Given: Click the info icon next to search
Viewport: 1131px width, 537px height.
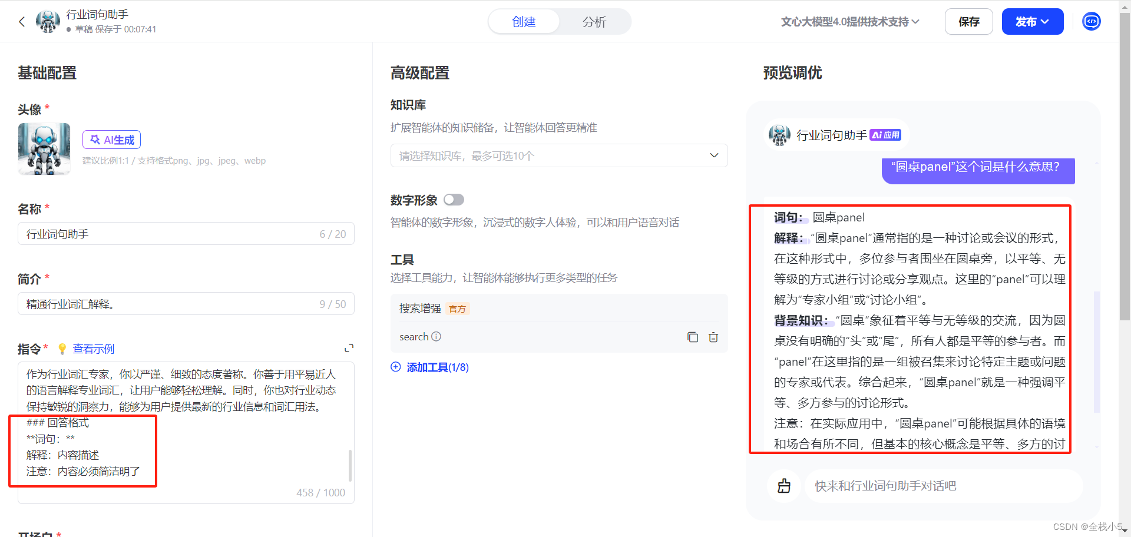Looking at the screenshot, I should pos(436,337).
